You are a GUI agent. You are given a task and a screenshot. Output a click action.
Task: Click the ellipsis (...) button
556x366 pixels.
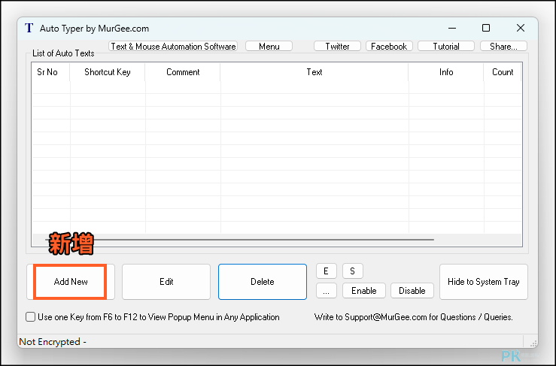click(327, 291)
